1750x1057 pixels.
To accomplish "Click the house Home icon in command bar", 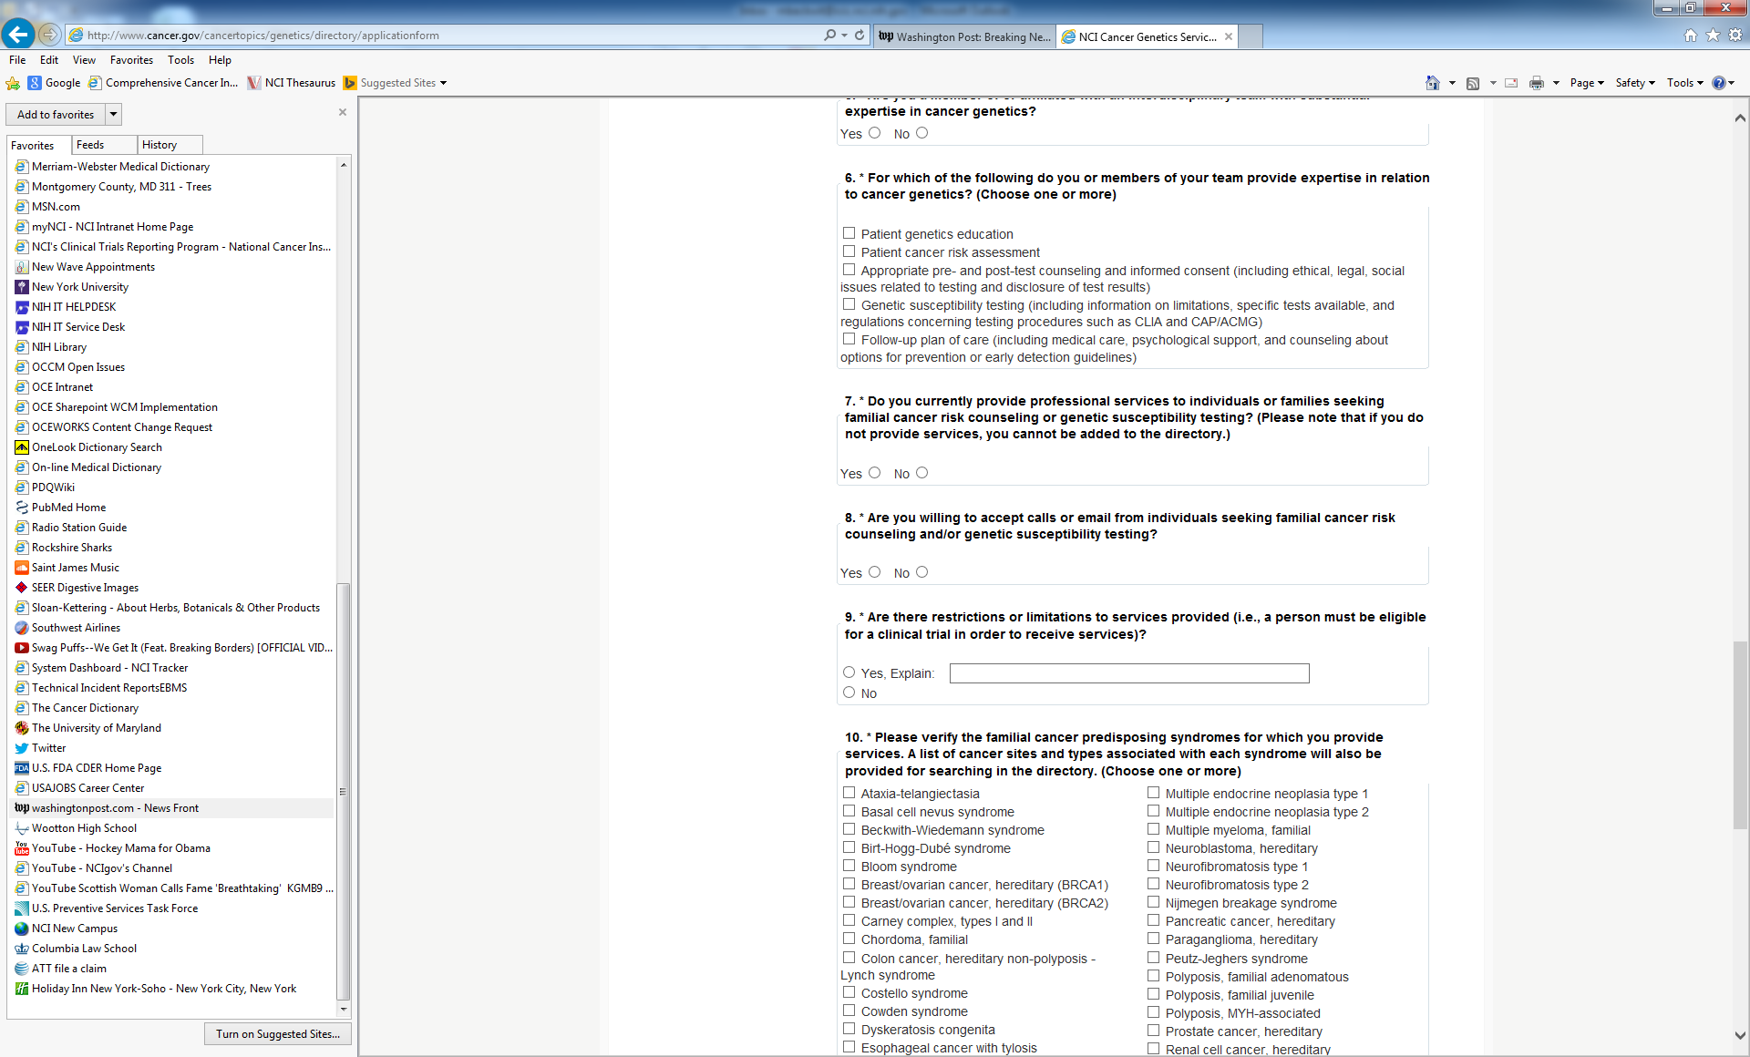I will [1433, 83].
